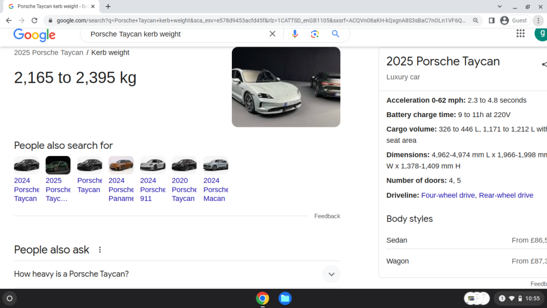This screenshot has height=308, width=547.
Task: Open a new tab with the plus icon
Action: point(108,6)
